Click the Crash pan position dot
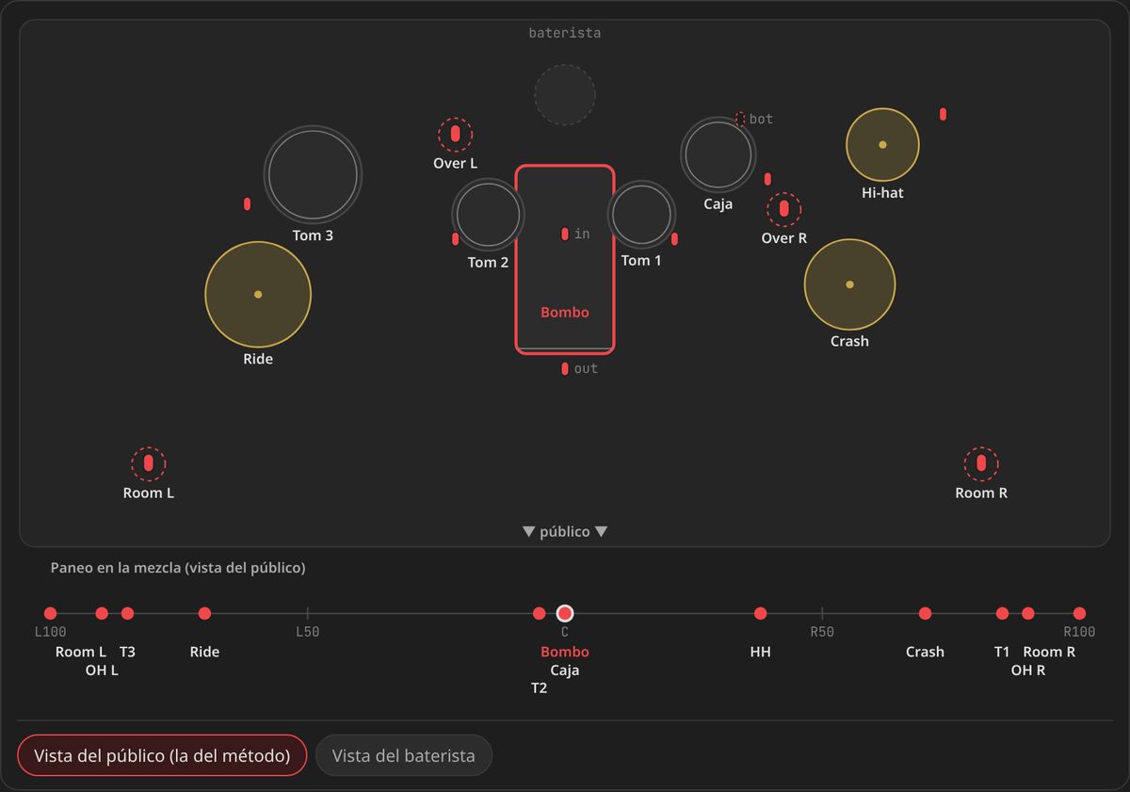Screen dimensions: 1130x792 [925, 613]
